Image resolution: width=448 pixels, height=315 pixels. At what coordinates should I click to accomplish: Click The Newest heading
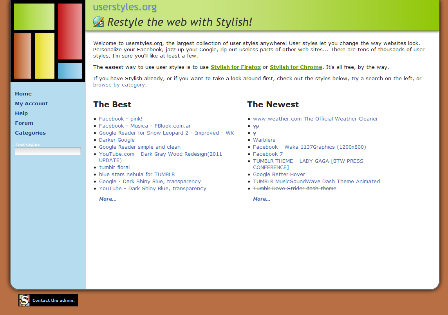273,104
